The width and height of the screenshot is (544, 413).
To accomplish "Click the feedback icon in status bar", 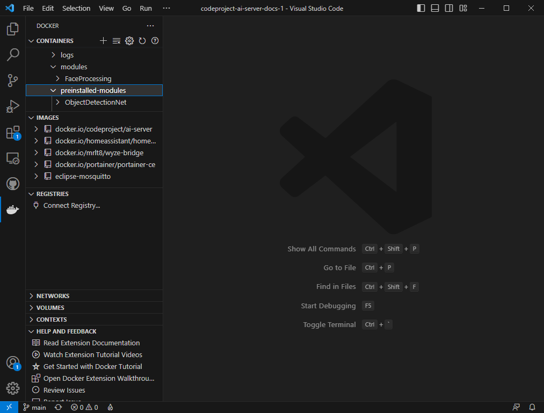I will [516, 408].
